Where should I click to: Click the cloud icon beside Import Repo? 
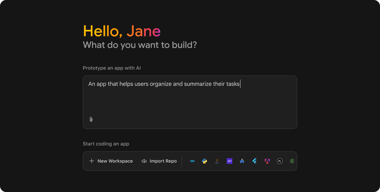144,161
